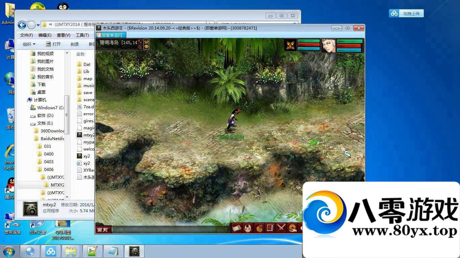Select 我的文档 in navigation pane

(42, 69)
